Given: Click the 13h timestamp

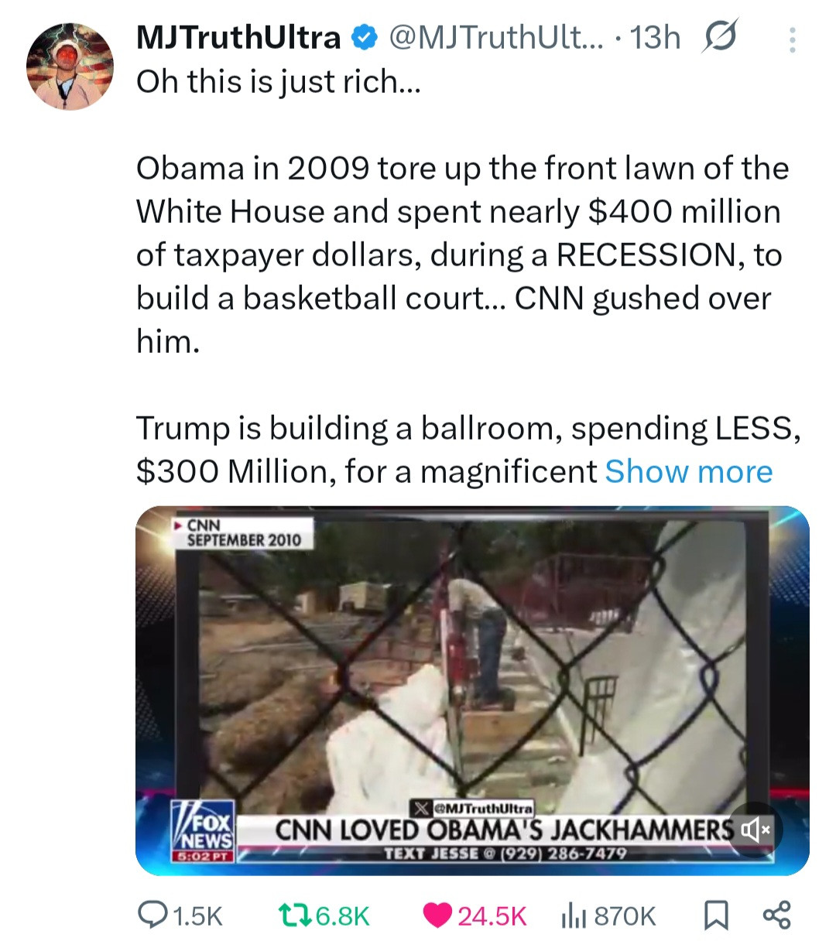Looking at the screenshot, I should pos(655,37).
